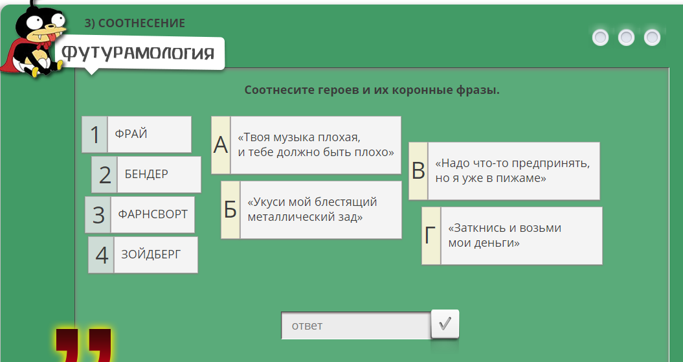The image size is (683, 362).
Task: Click the Футурамология title badge
Action: tap(140, 53)
